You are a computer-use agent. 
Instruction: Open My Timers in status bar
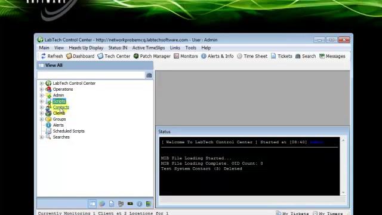click(328, 213)
